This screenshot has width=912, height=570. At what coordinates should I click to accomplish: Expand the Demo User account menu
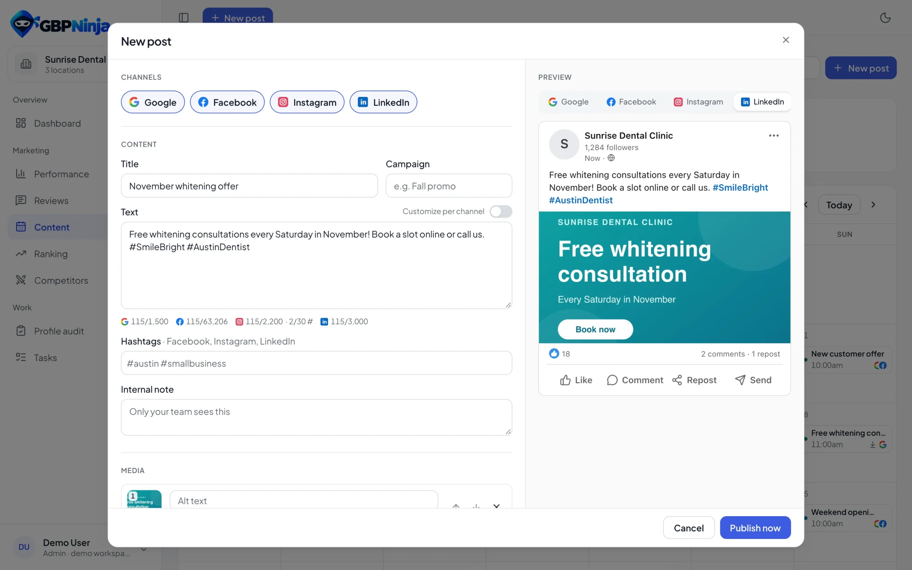(x=144, y=549)
